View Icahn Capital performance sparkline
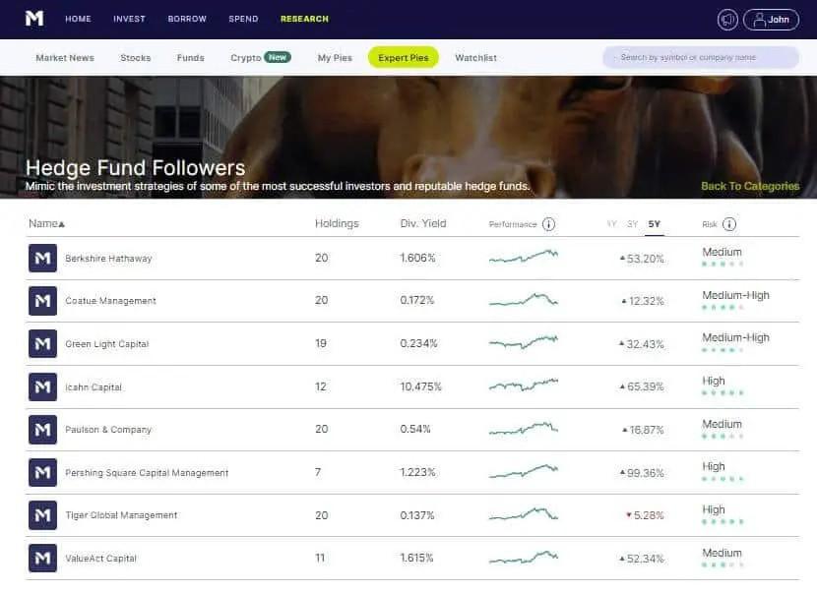817x593 pixels. pos(524,385)
